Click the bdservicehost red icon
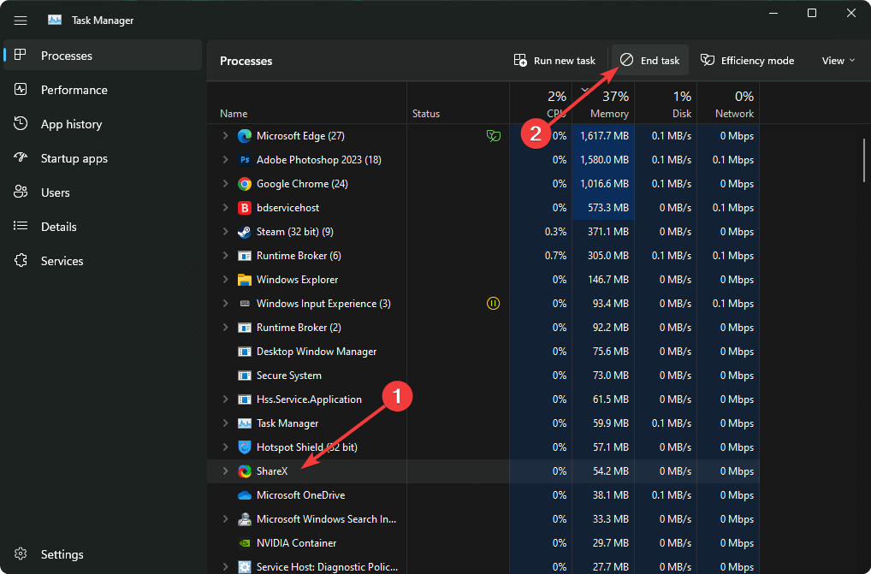Viewport: 871px width, 574px height. (245, 208)
